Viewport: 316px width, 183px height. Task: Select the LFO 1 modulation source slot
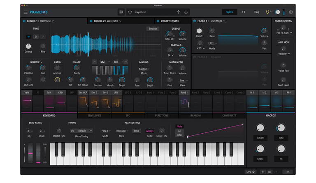point(117,93)
